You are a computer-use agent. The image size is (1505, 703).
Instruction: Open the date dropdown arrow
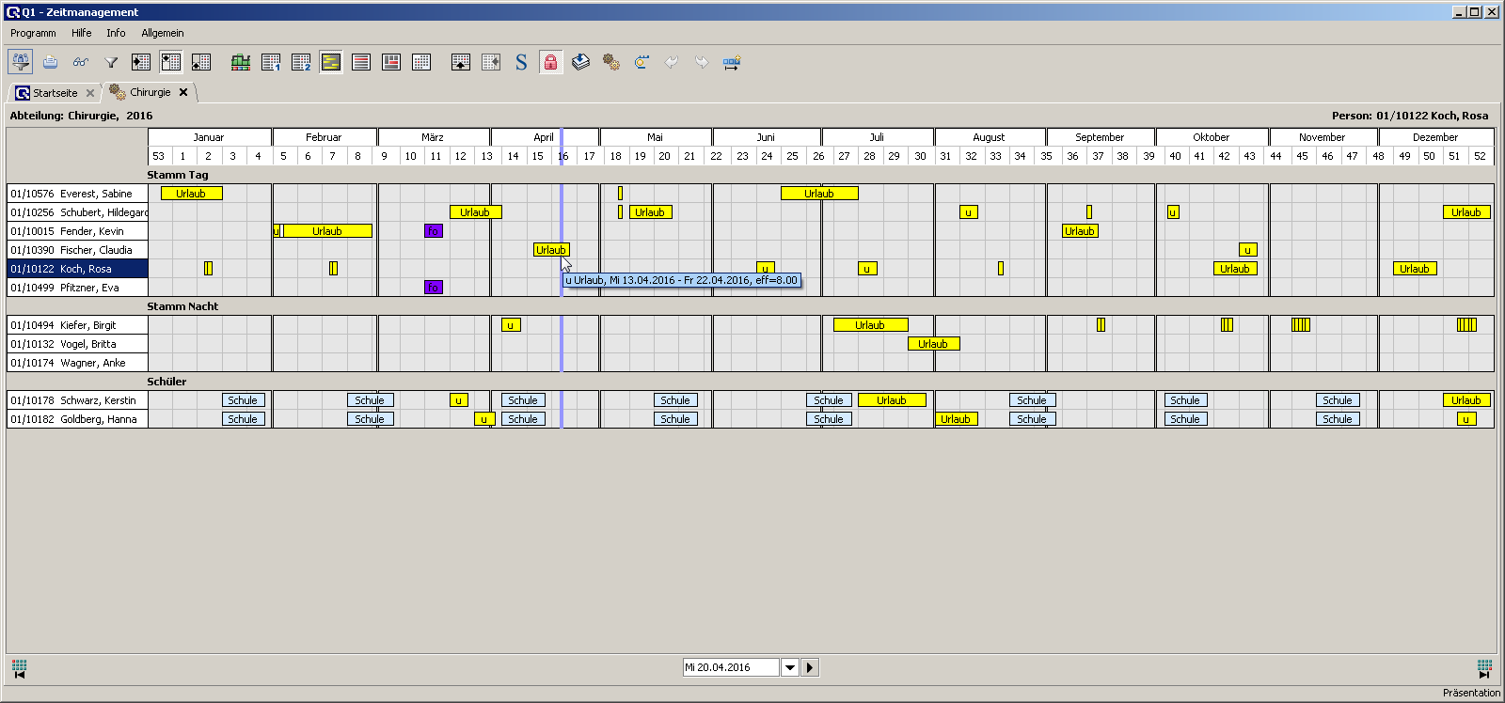[x=790, y=667]
